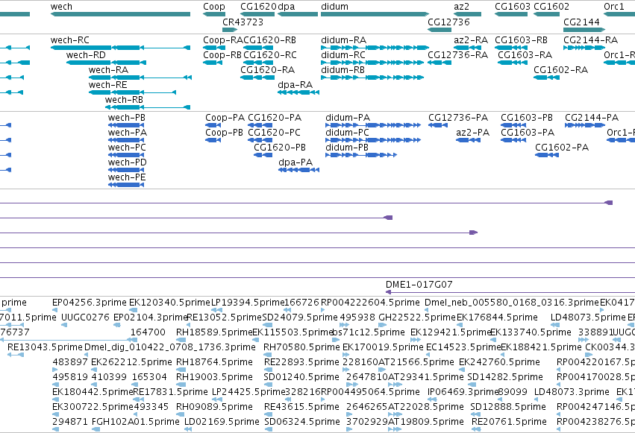Viewport: 635px width, 433px height.
Task: Select the CG1602-RA transcript
Action: [546, 78]
